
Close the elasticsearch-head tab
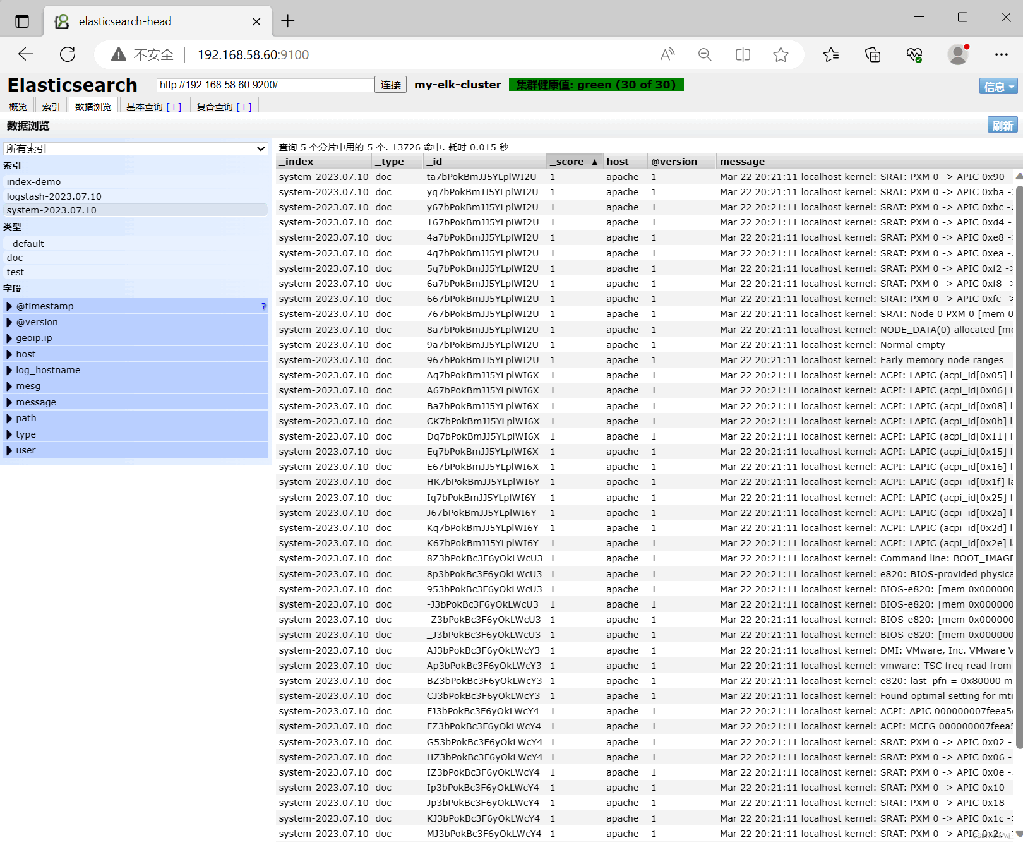[x=256, y=21]
